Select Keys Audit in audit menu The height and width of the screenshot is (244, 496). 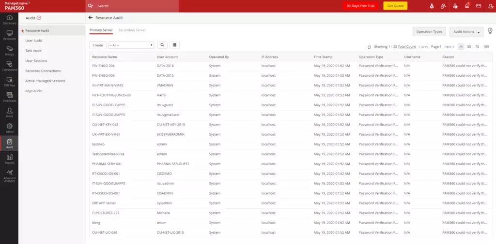click(x=33, y=91)
